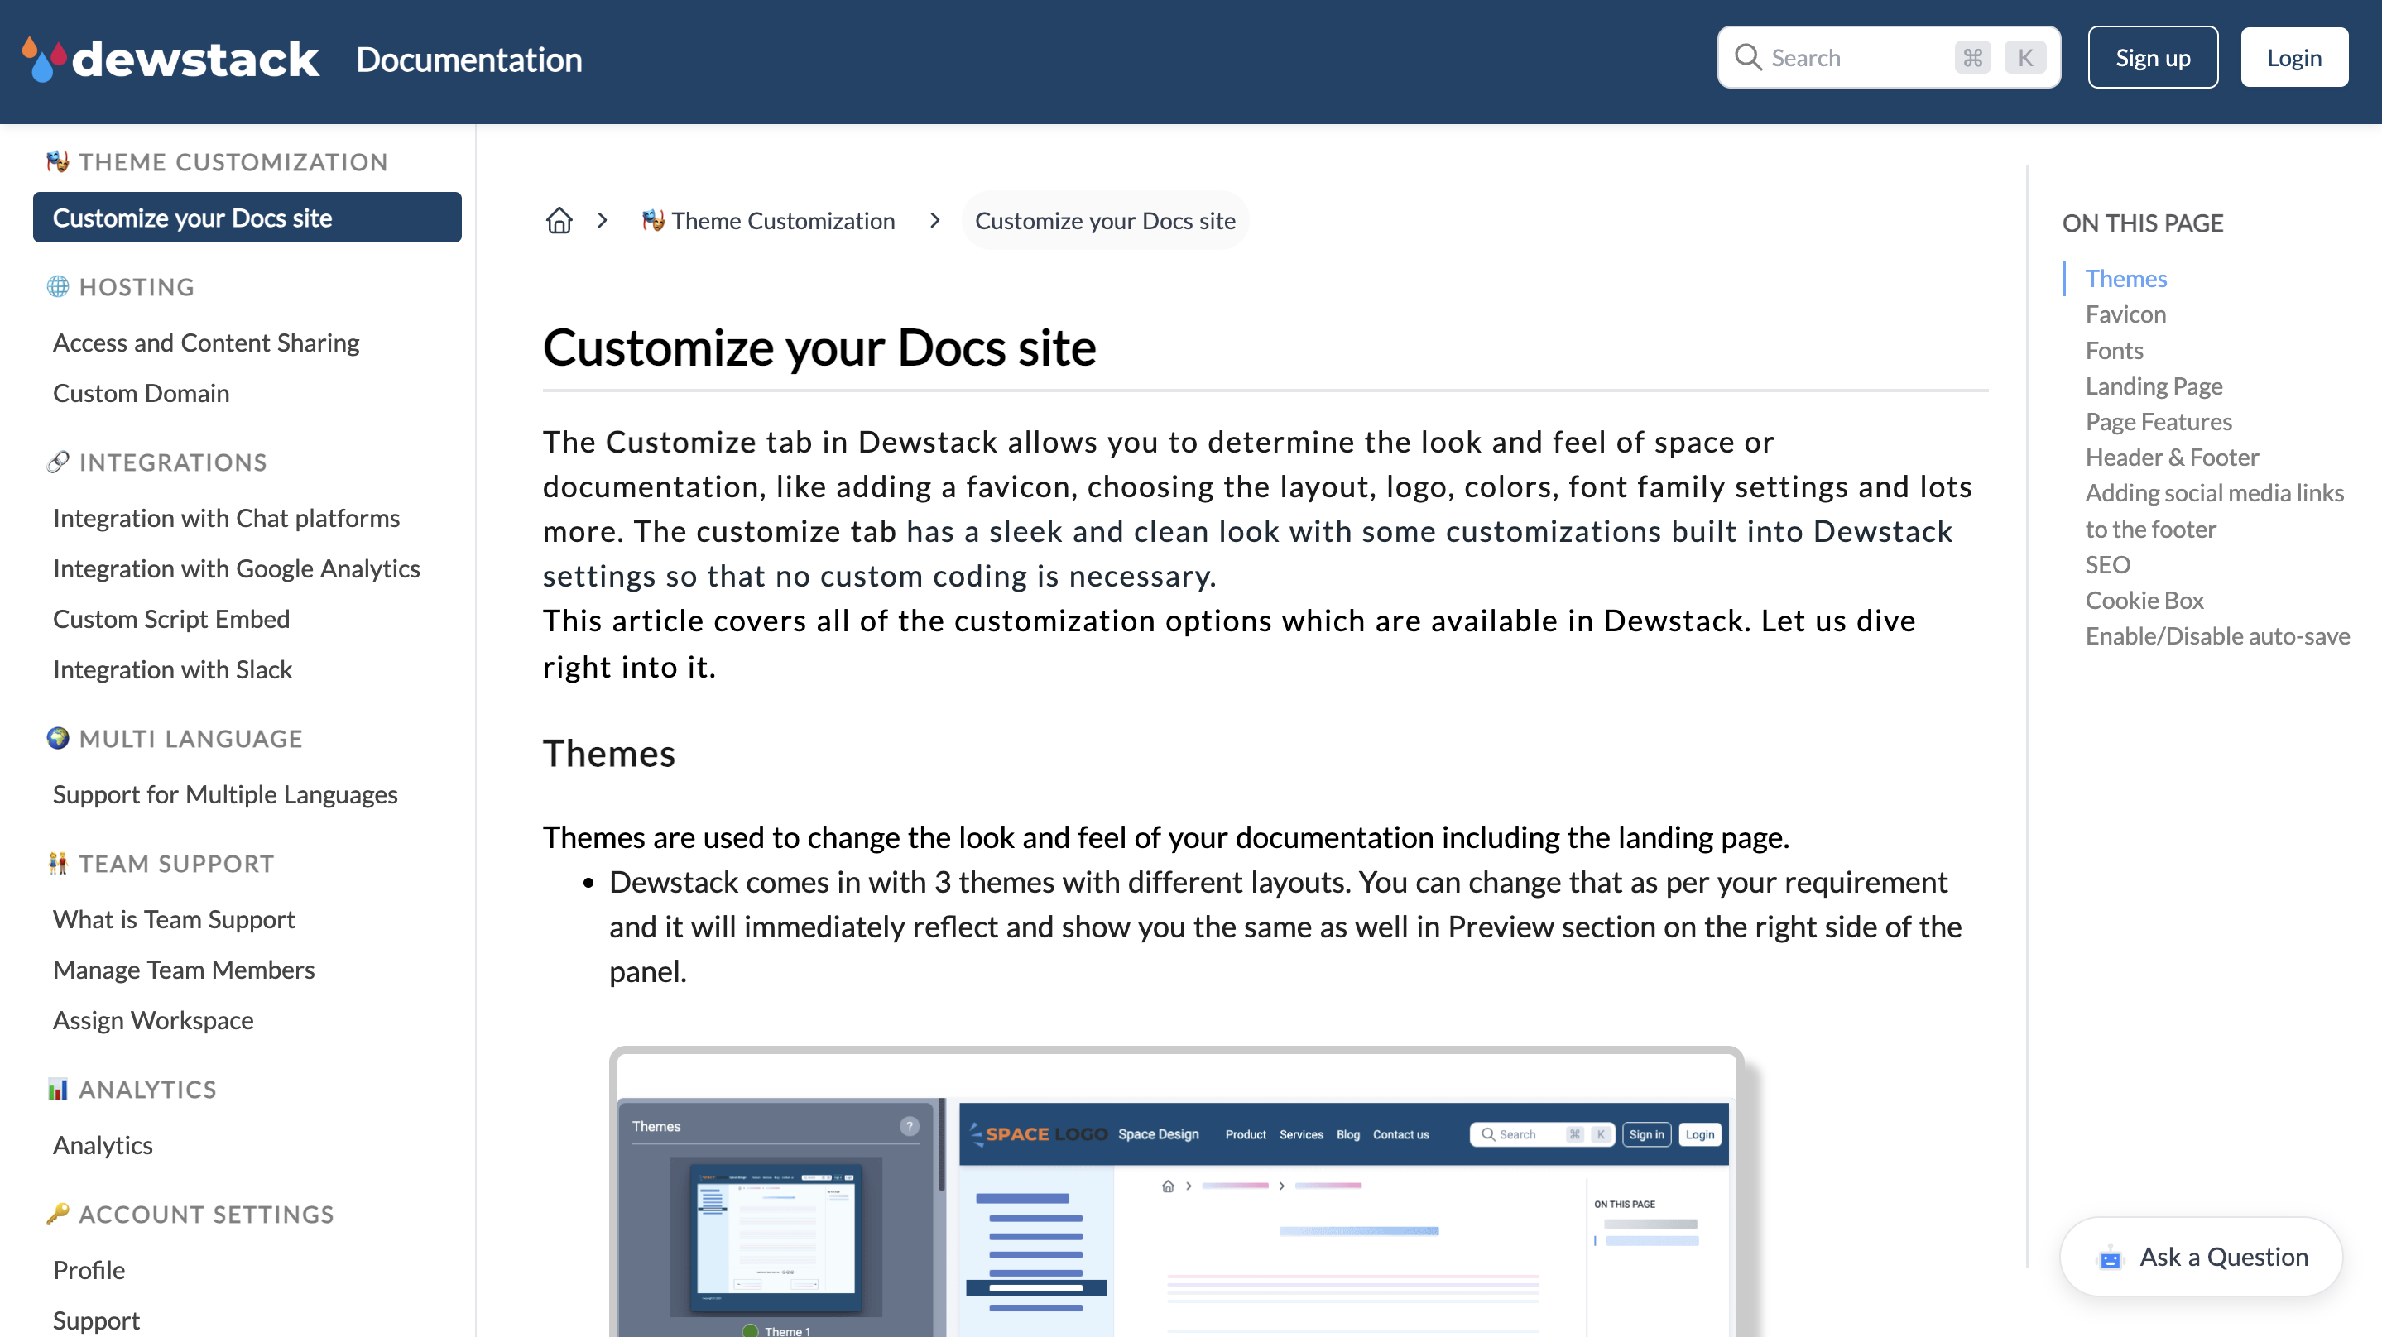2382x1337 pixels.
Task: Select Customize your Docs site in sidebar
Action: [x=192, y=218]
